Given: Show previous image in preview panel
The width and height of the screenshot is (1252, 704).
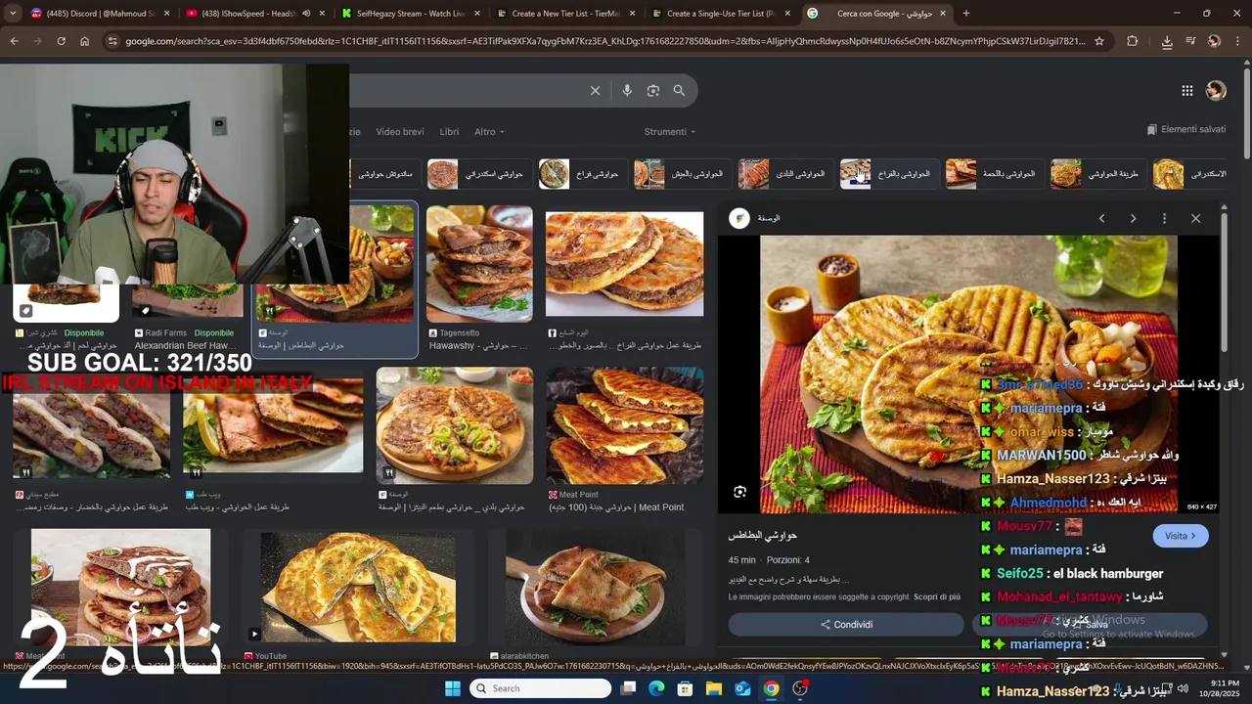Looking at the screenshot, I should 1102,218.
